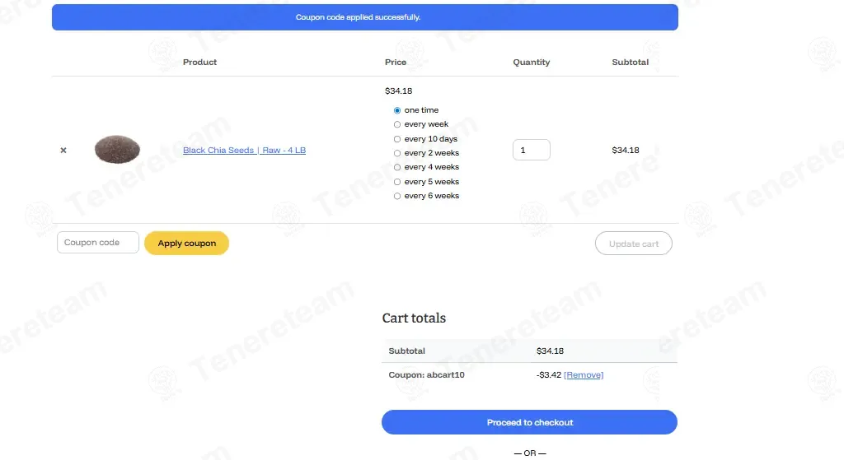Viewport: 844px width, 460px height.
Task: Proceed to checkout
Action: point(530,422)
